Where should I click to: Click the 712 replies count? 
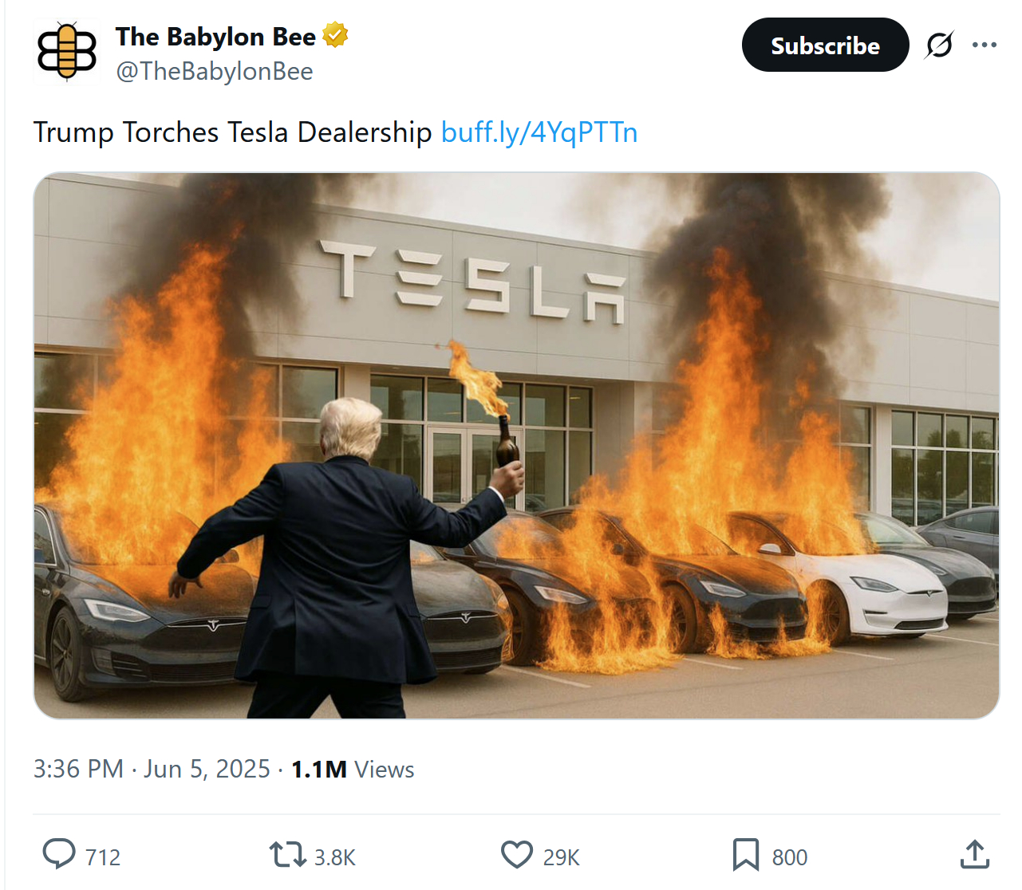103,857
